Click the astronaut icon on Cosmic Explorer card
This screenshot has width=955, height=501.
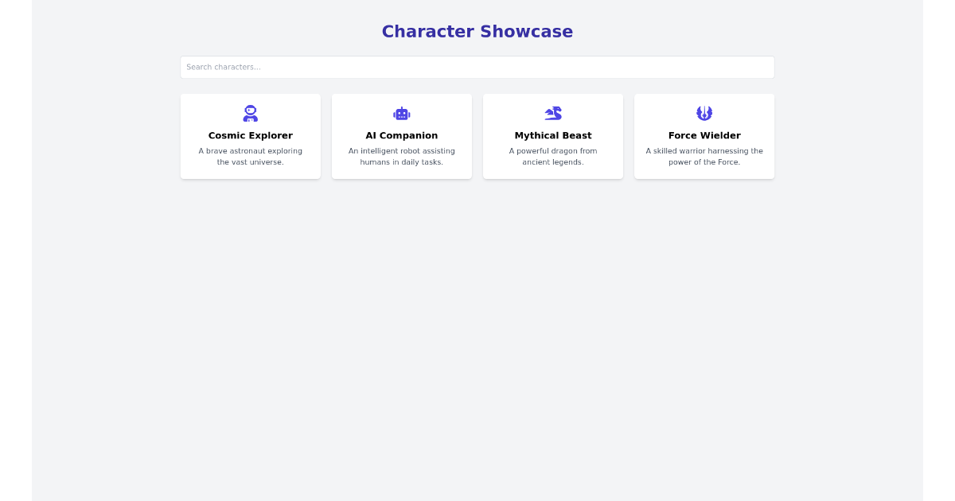[x=251, y=113]
